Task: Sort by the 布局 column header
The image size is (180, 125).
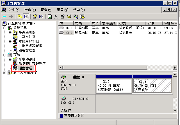Action: [x=82, y=23]
